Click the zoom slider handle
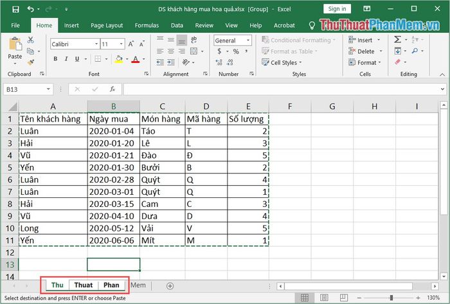Image resolution: width=450 pixels, height=304 pixels. coord(391,298)
